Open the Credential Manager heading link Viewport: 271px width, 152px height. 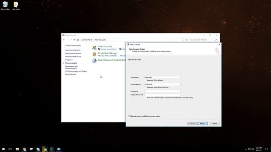pos(108,53)
